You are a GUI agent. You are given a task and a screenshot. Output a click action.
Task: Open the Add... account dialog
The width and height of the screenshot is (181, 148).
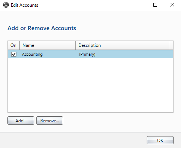click(21, 120)
